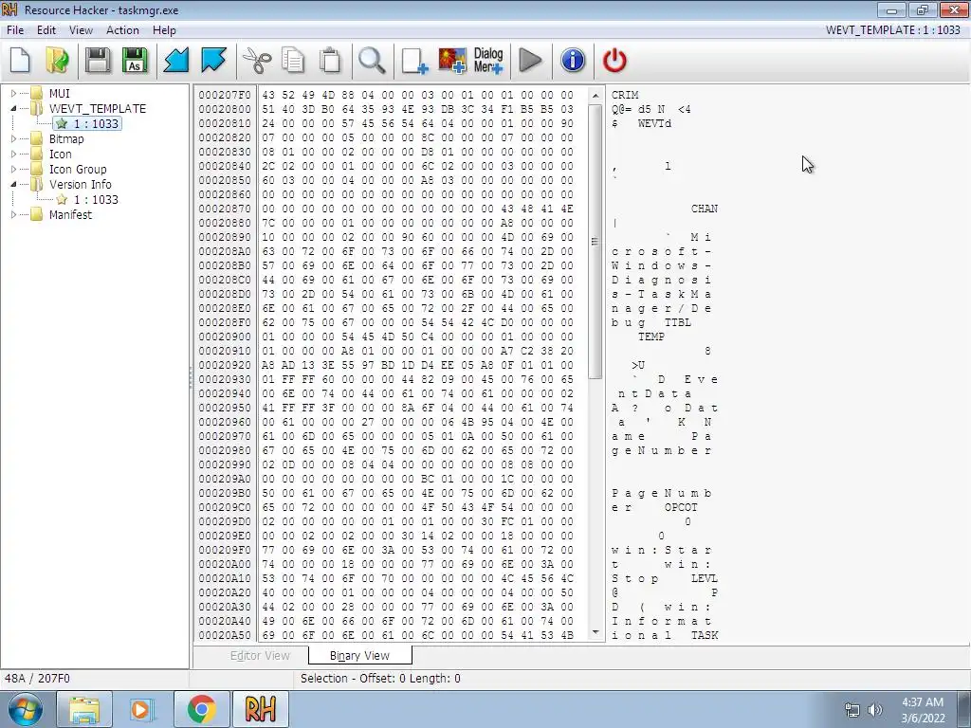Click offset address 00020A50 in hex view
This screenshot has width=971, height=728.
[x=225, y=635]
